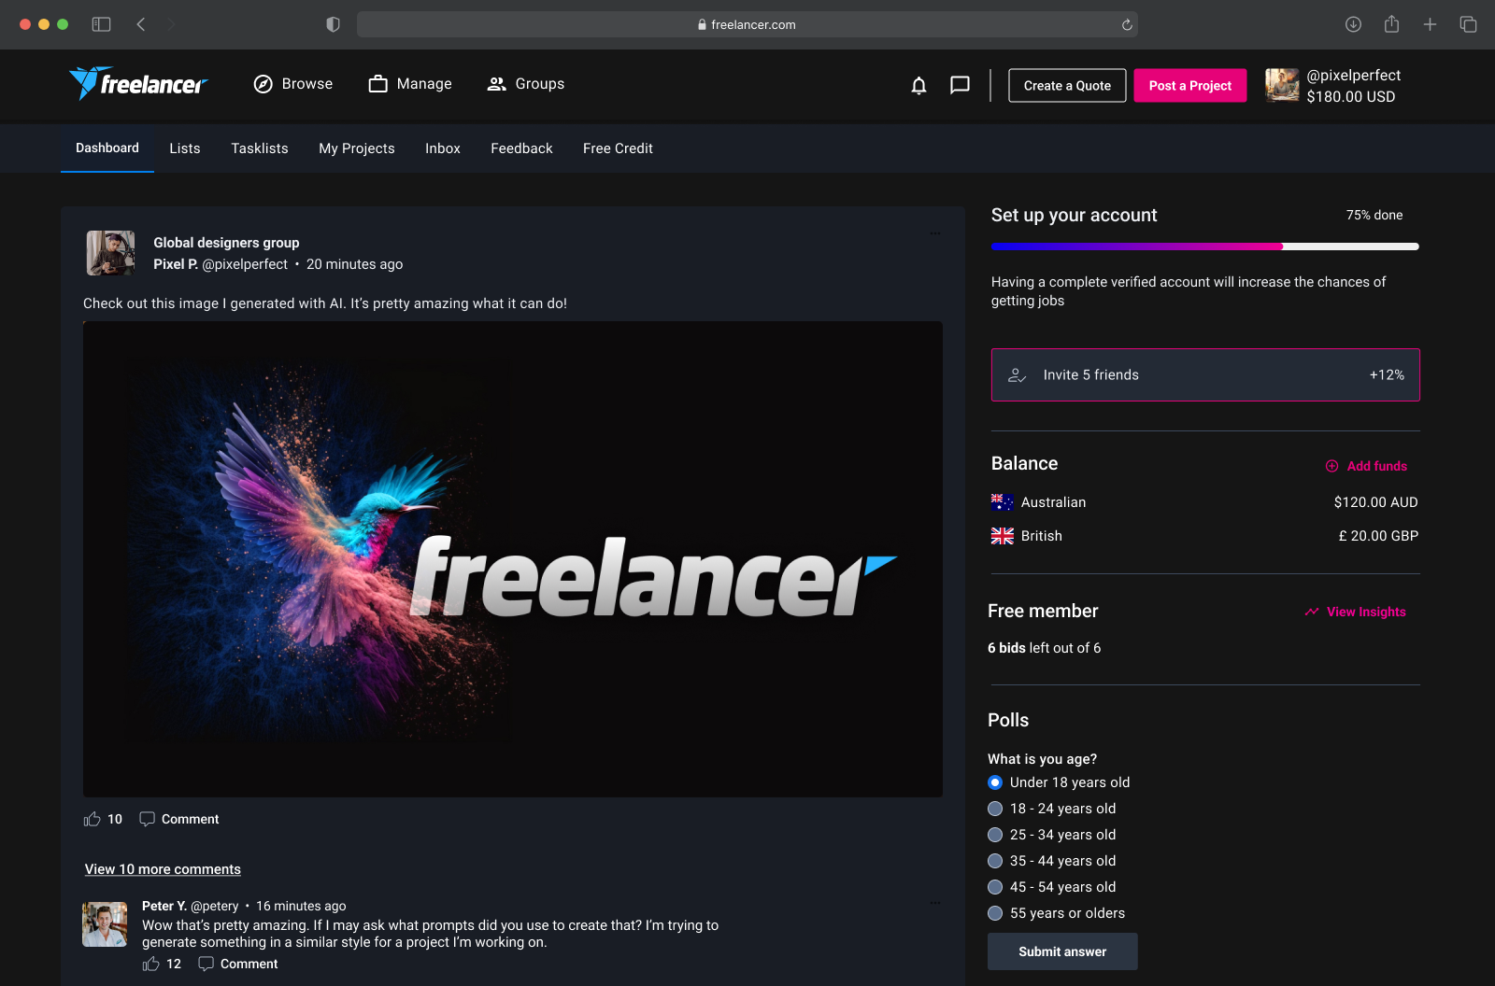The height and width of the screenshot is (986, 1495).
Task: Reply via Comment under Peter's comment
Action: (238, 964)
